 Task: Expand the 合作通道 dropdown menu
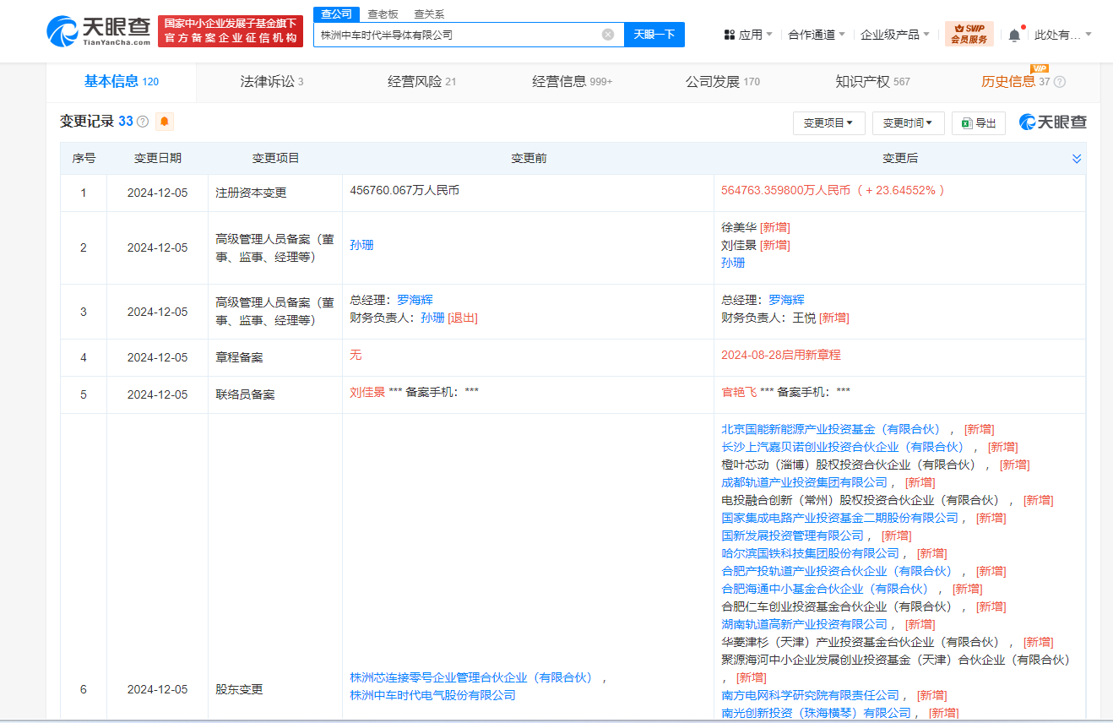coord(817,35)
